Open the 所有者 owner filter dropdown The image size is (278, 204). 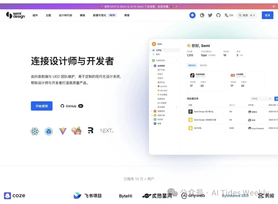[261, 98]
